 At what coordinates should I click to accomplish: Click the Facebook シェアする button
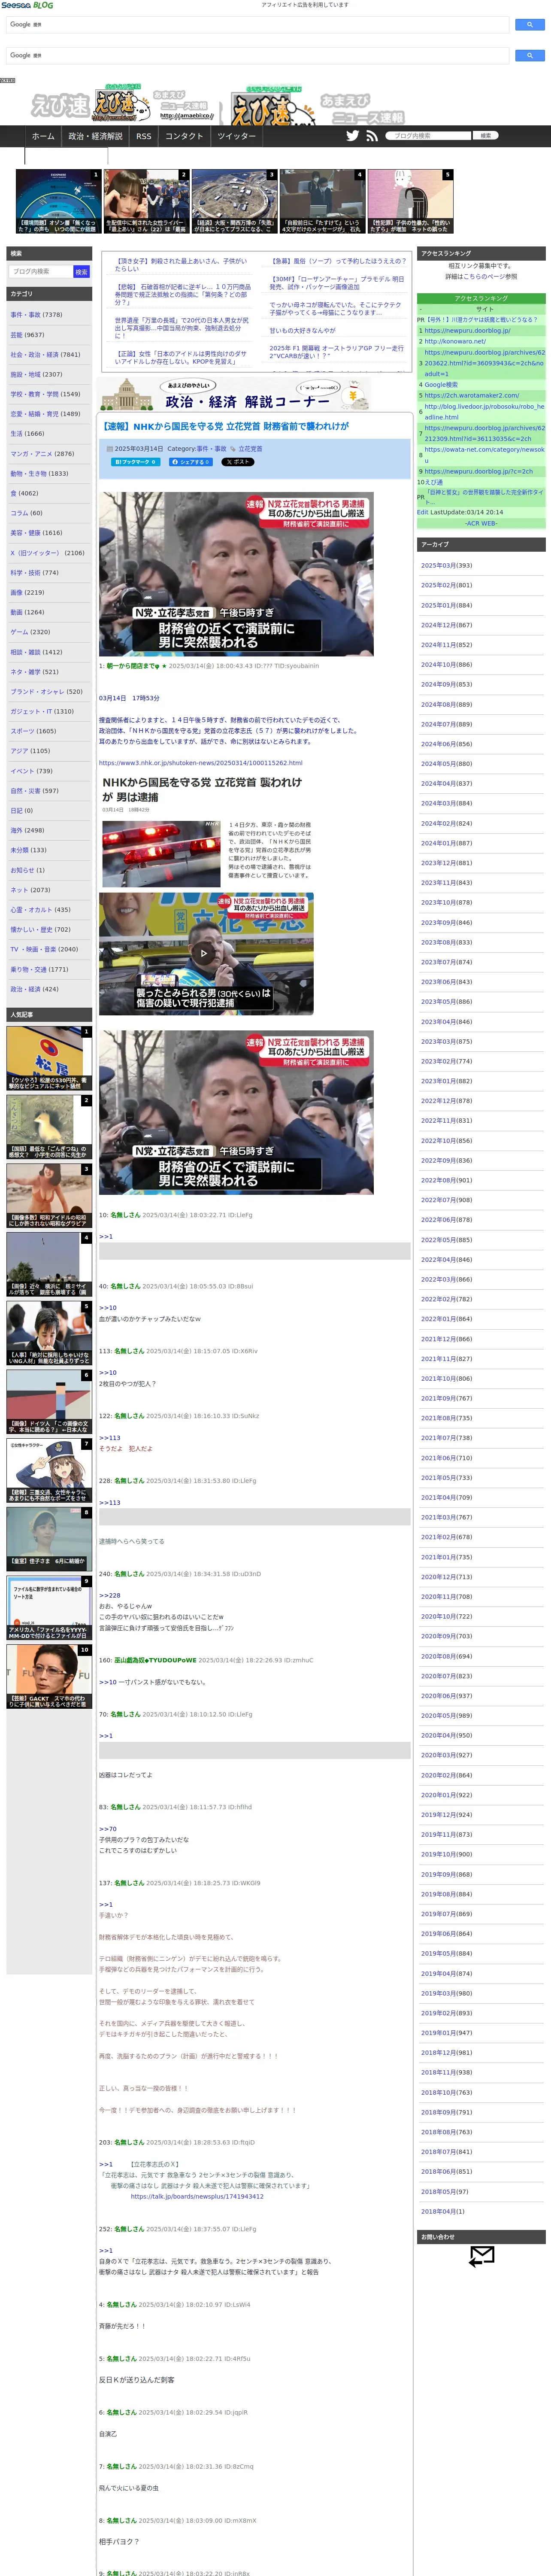click(190, 462)
